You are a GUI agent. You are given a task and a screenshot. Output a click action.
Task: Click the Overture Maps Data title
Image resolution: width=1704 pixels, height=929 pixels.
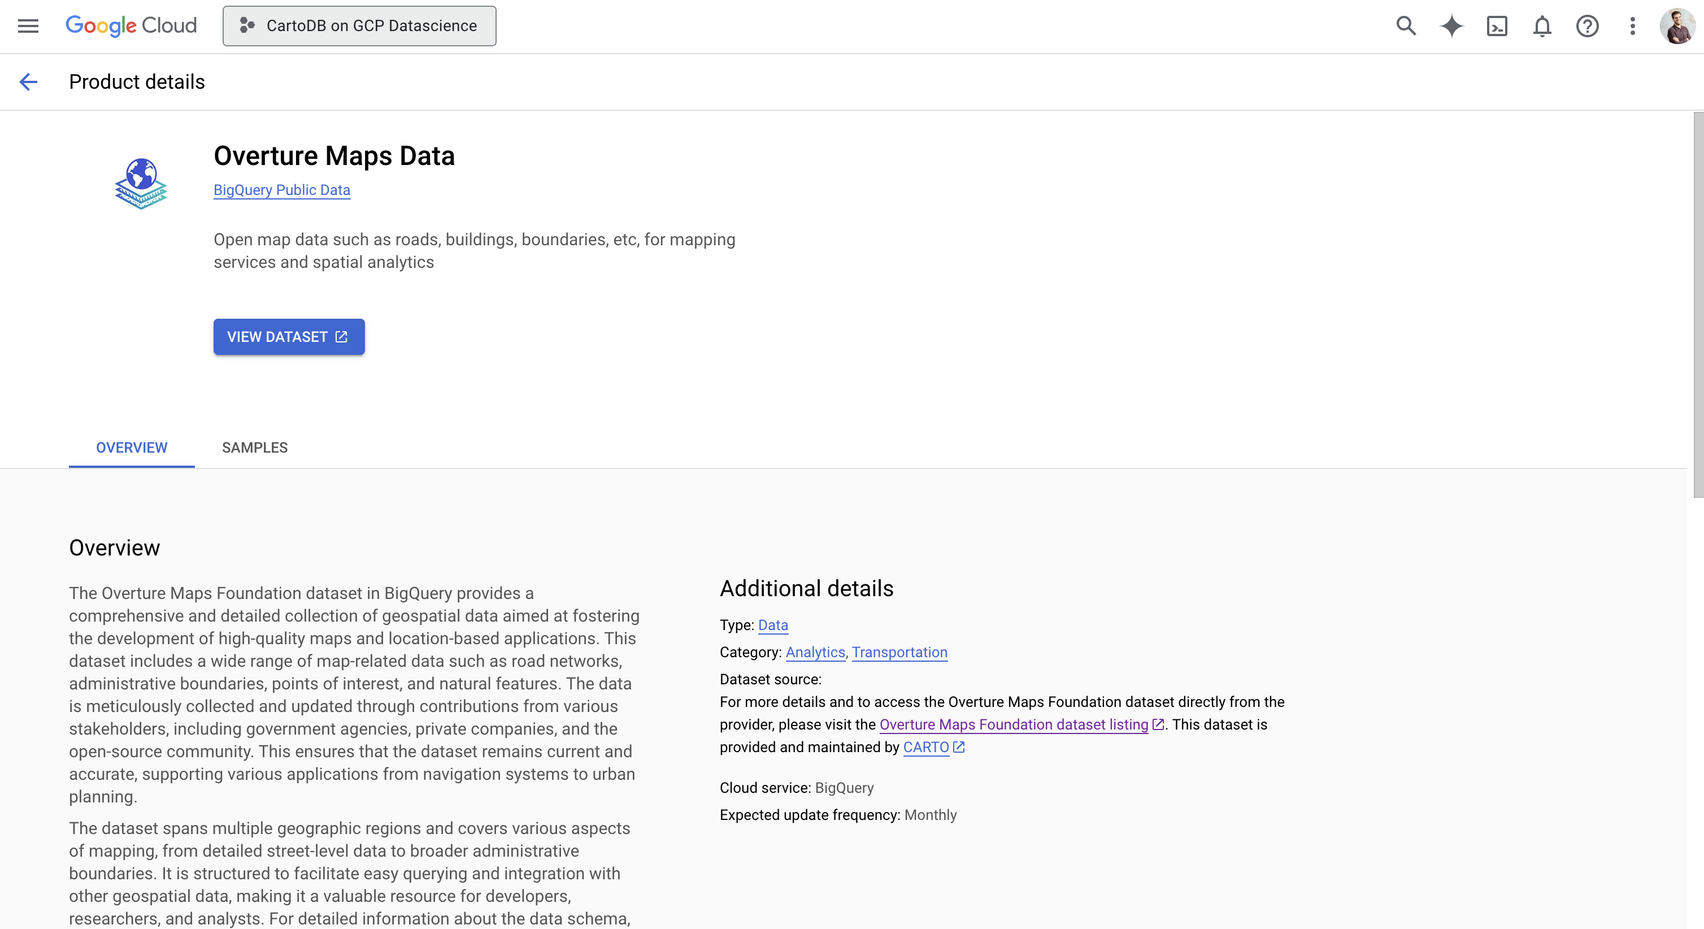point(334,156)
